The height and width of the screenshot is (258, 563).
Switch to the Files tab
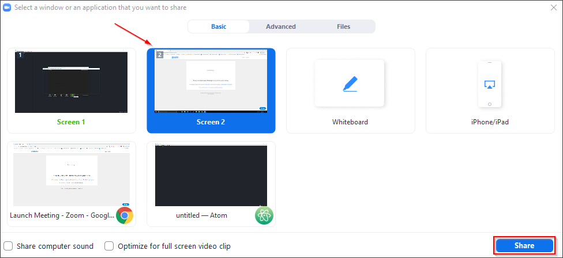click(x=343, y=26)
